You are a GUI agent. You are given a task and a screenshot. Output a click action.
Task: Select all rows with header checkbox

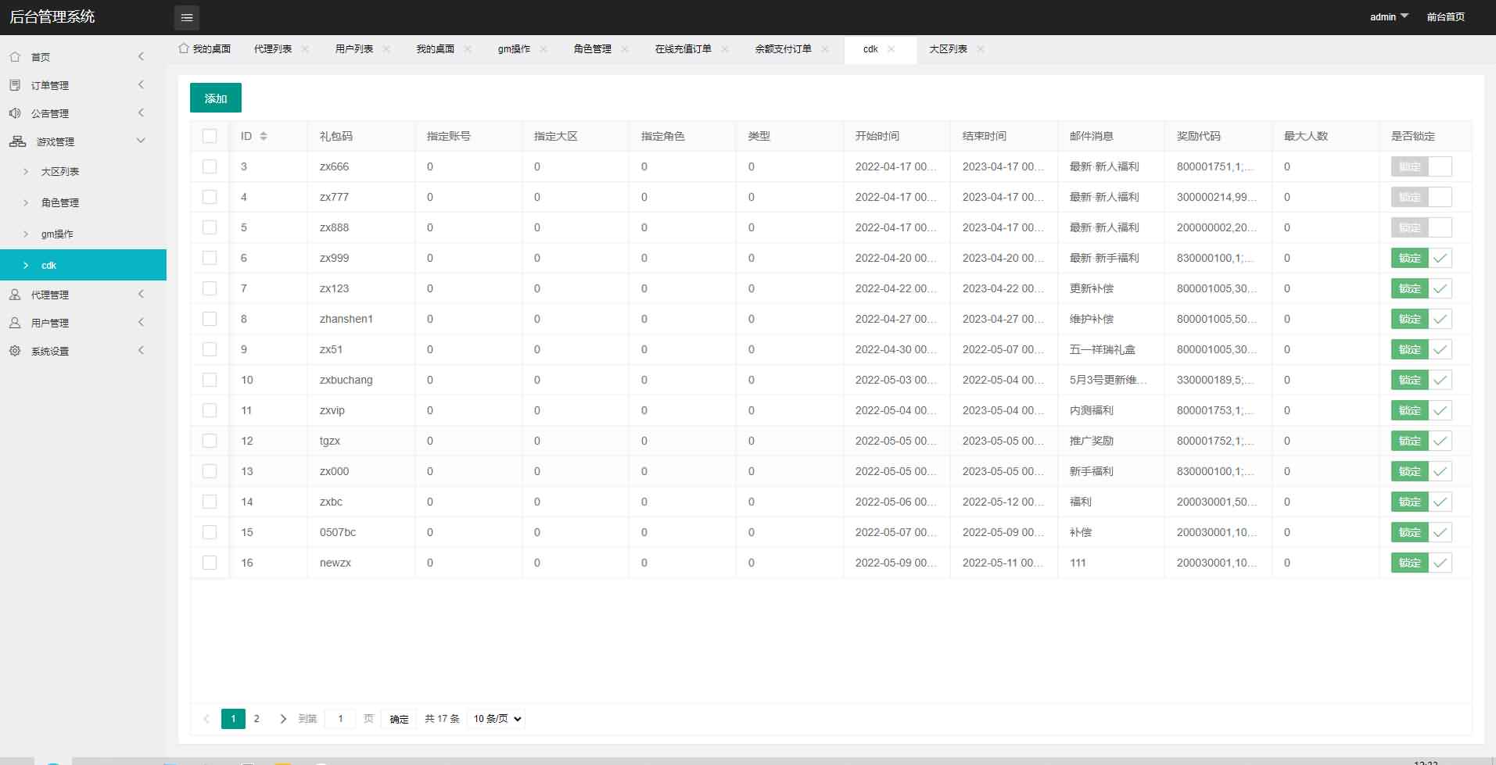pos(210,136)
